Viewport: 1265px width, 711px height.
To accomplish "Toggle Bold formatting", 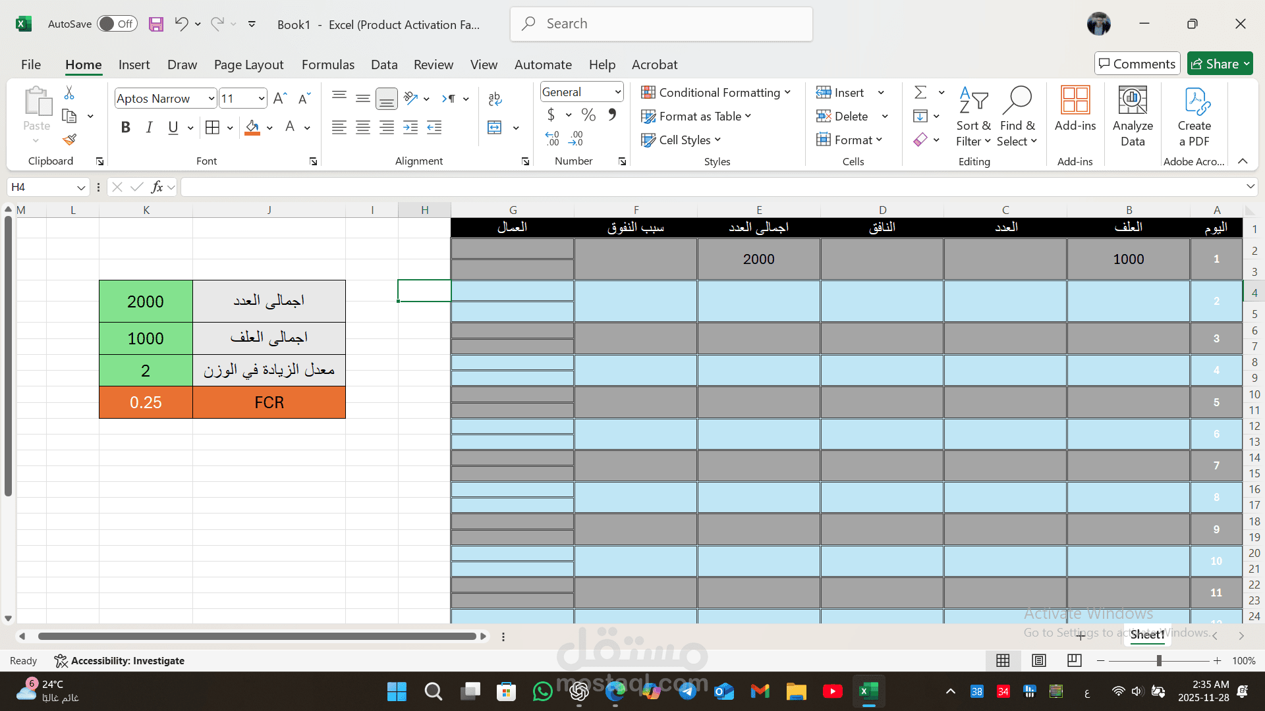I will tap(125, 127).
